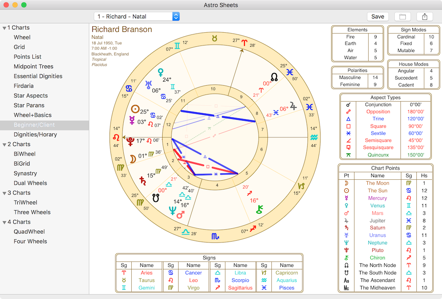
Task: Click the North Node glyph in the wheel
Action: [x=274, y=77]
